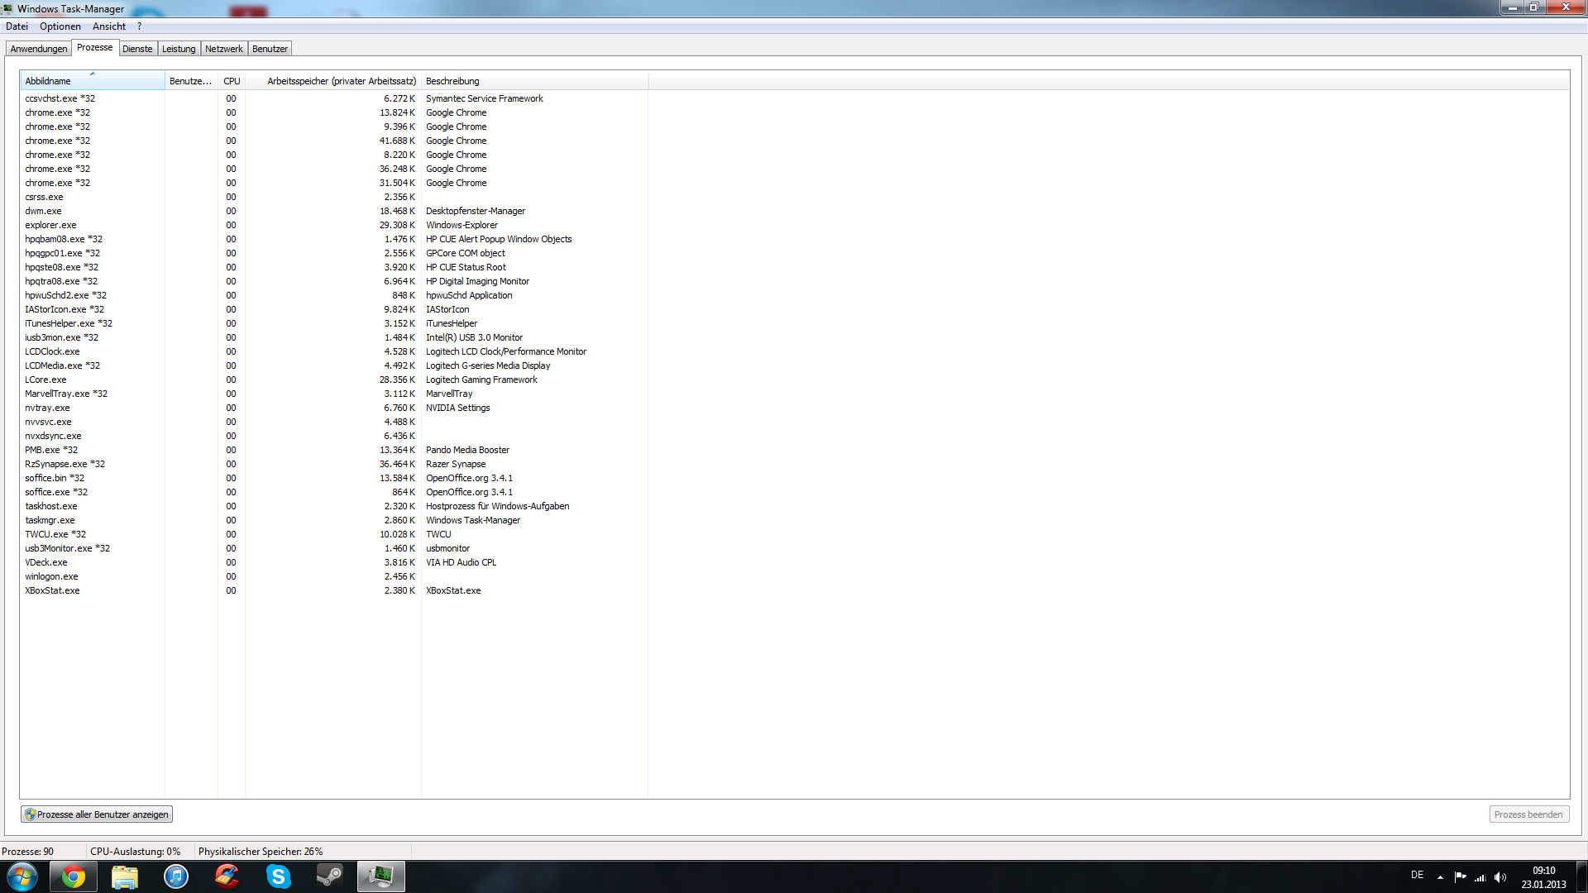
Task: Open Action Center flag tray icon
Action: pyautogui.click(x=1460, y=877)
